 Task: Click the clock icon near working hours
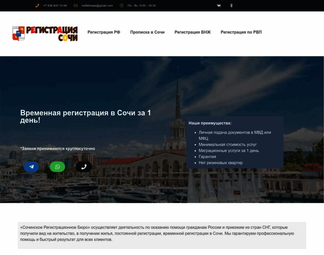tap(121, 6)
